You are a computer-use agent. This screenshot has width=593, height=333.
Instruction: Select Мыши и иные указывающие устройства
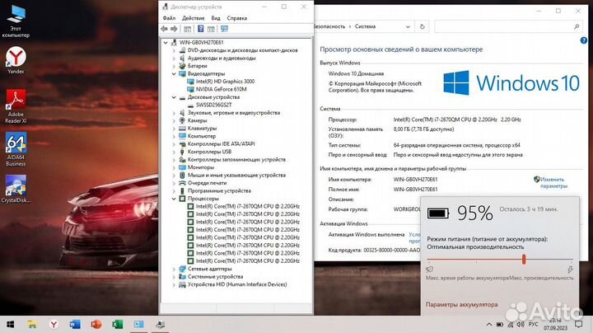pyautogui.click(x=236, y=176)
